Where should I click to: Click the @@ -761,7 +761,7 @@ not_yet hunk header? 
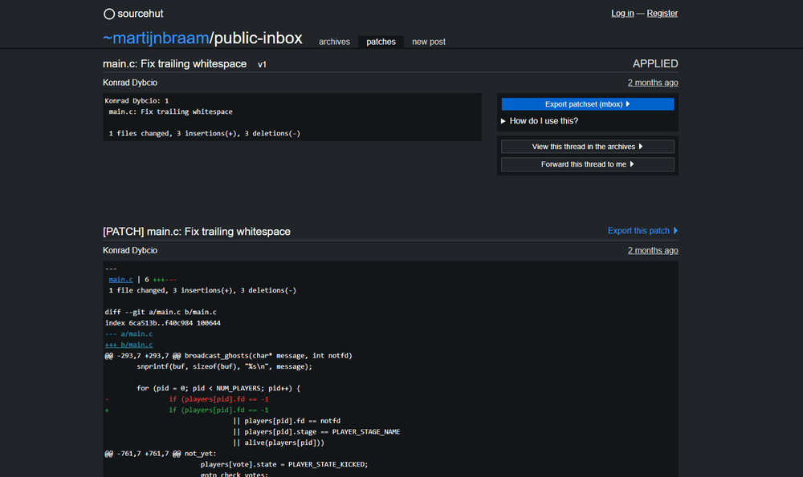click(x=161, y=454)
